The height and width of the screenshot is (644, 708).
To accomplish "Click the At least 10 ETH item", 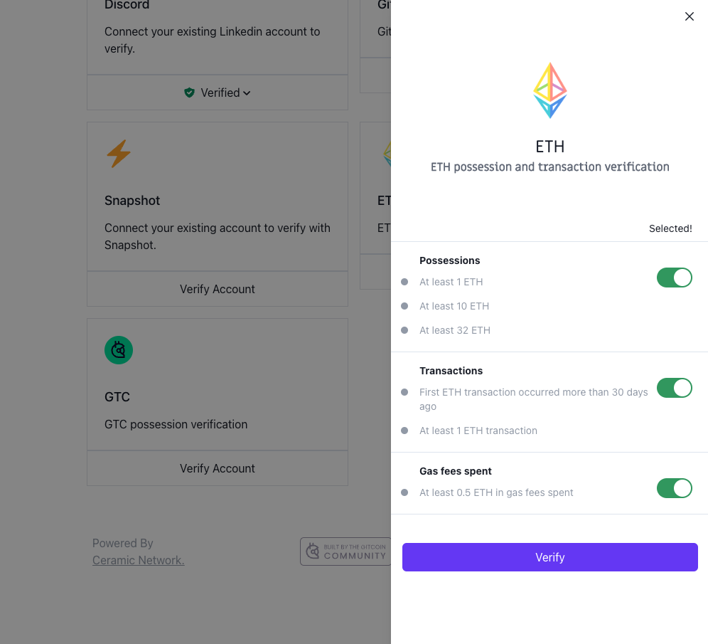I will (x=454, y=306).
